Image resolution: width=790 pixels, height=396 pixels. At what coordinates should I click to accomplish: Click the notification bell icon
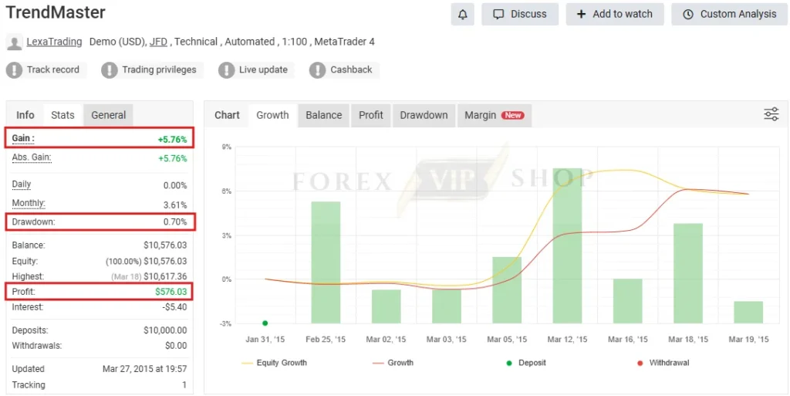[x=463, y=14]
